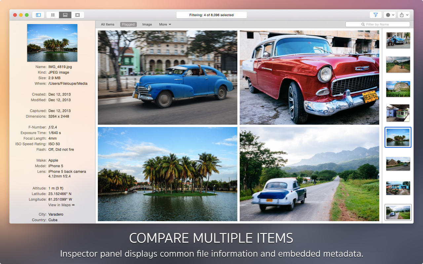Open the gear actions menu
This screenshot has height=264, width=423.
point(390,15)
